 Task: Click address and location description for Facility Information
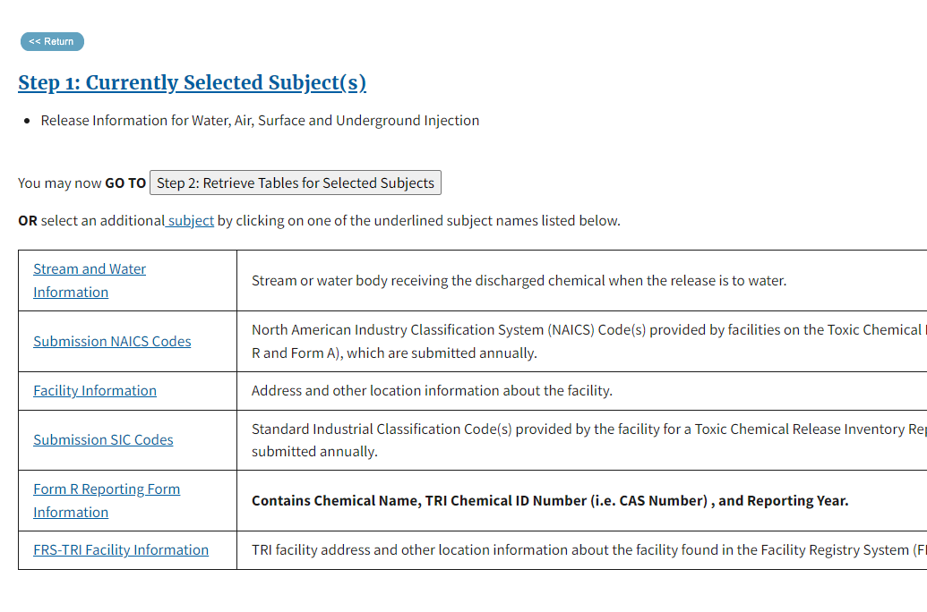432,390
